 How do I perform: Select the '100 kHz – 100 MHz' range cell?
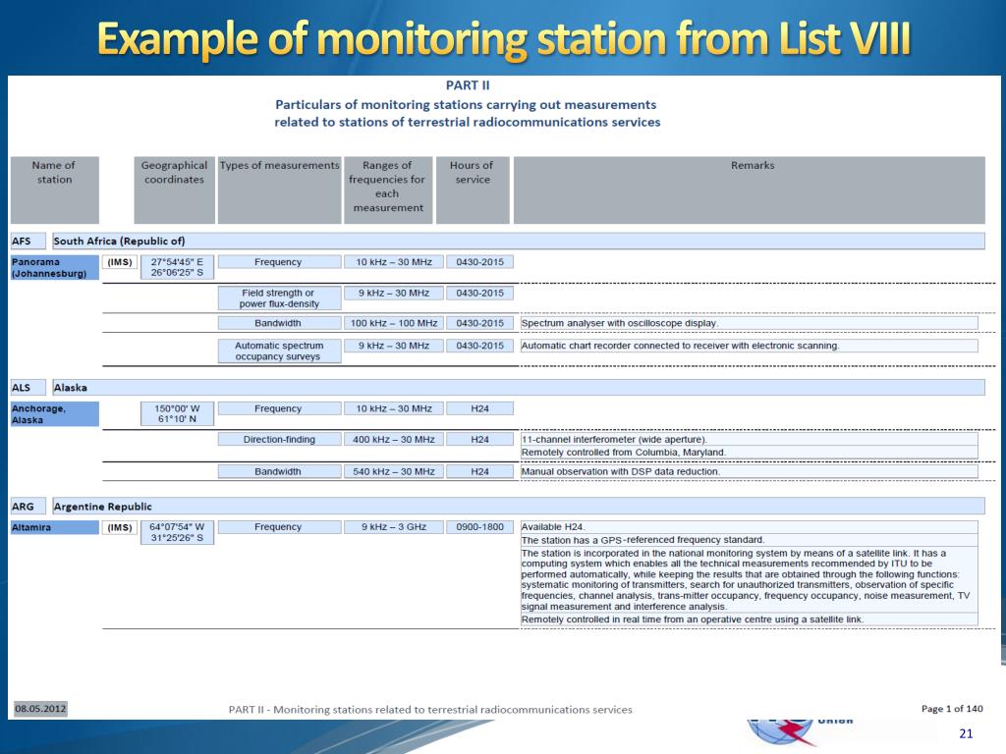click(394, 323)
